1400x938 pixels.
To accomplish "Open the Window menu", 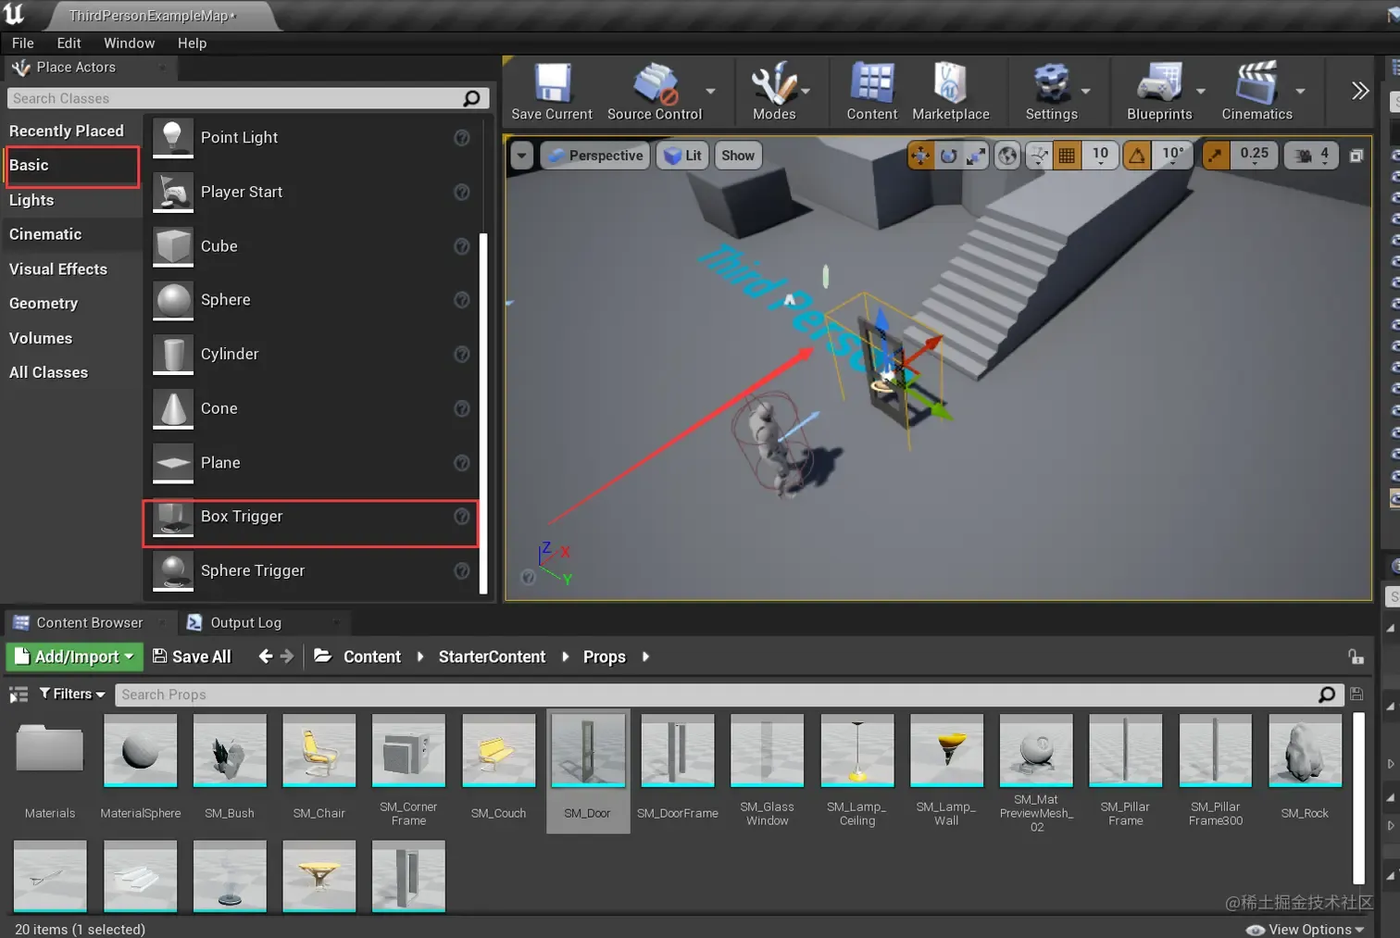I will [x=129, y=43].
